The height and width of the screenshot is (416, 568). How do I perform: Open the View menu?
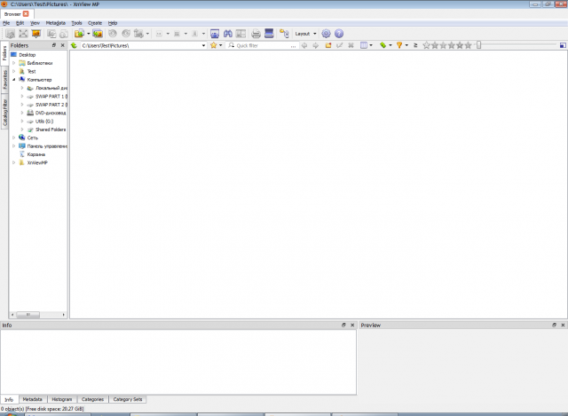[35, 23]
